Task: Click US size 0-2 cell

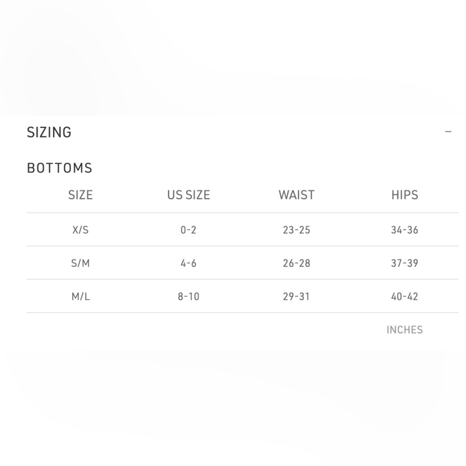Action: pos(189,230)
